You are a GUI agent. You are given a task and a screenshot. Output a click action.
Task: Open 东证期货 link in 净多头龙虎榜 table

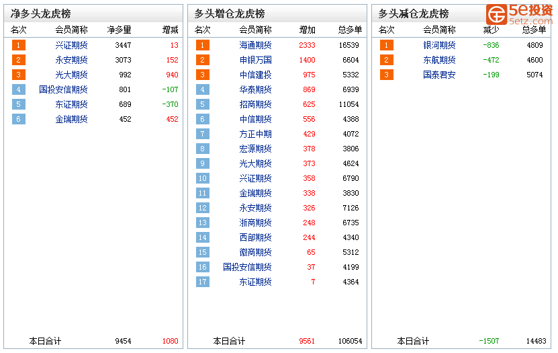point(72,104)
